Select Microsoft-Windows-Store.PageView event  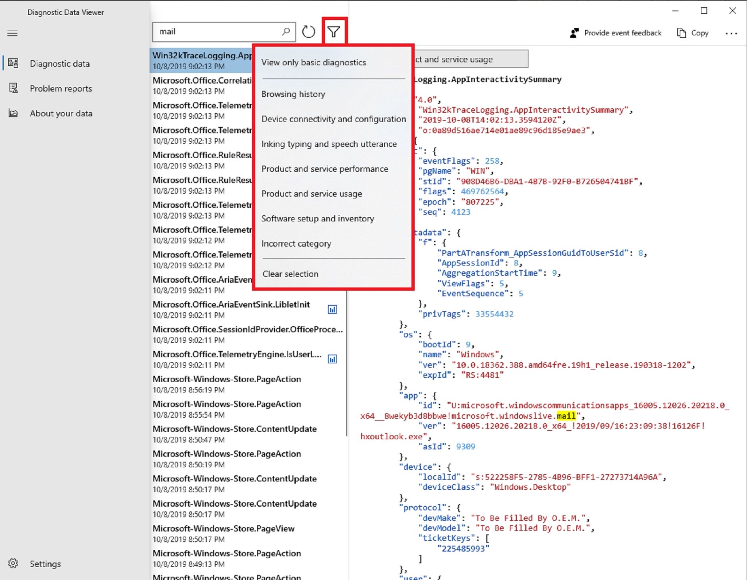(248, 534)
